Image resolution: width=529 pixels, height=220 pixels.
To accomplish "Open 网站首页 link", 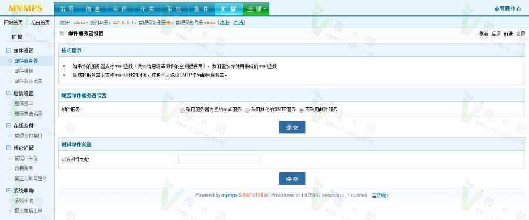I will coord(13,22).
